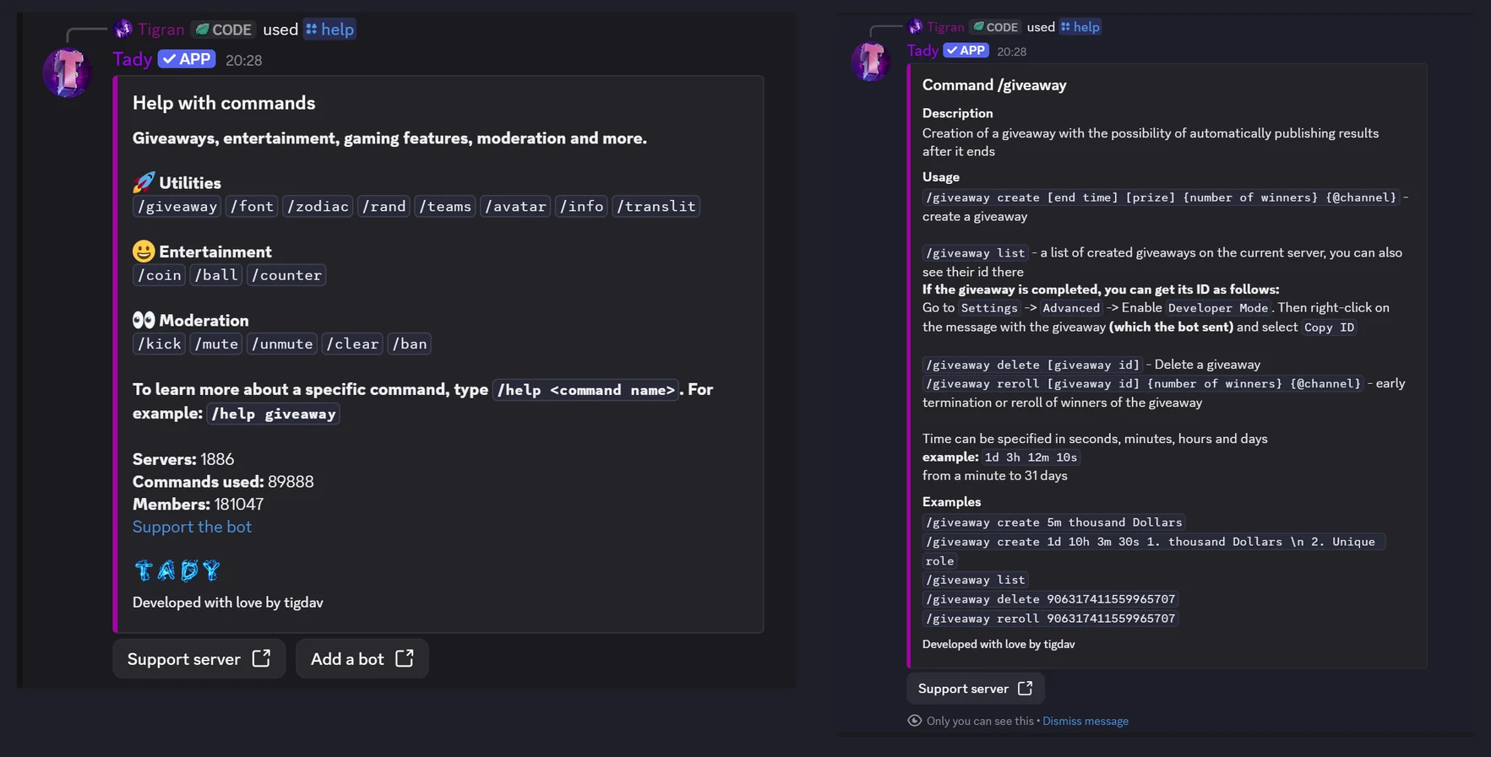Open the help slash command chip in the left message
The image size is (1491, 757).
329,30
